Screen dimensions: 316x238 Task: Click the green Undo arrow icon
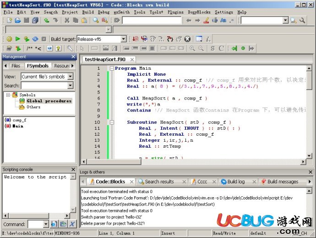[47, 20]
